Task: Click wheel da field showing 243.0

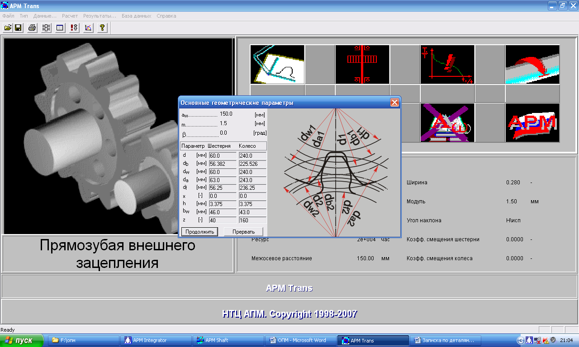Action: [x=252, y=180]
